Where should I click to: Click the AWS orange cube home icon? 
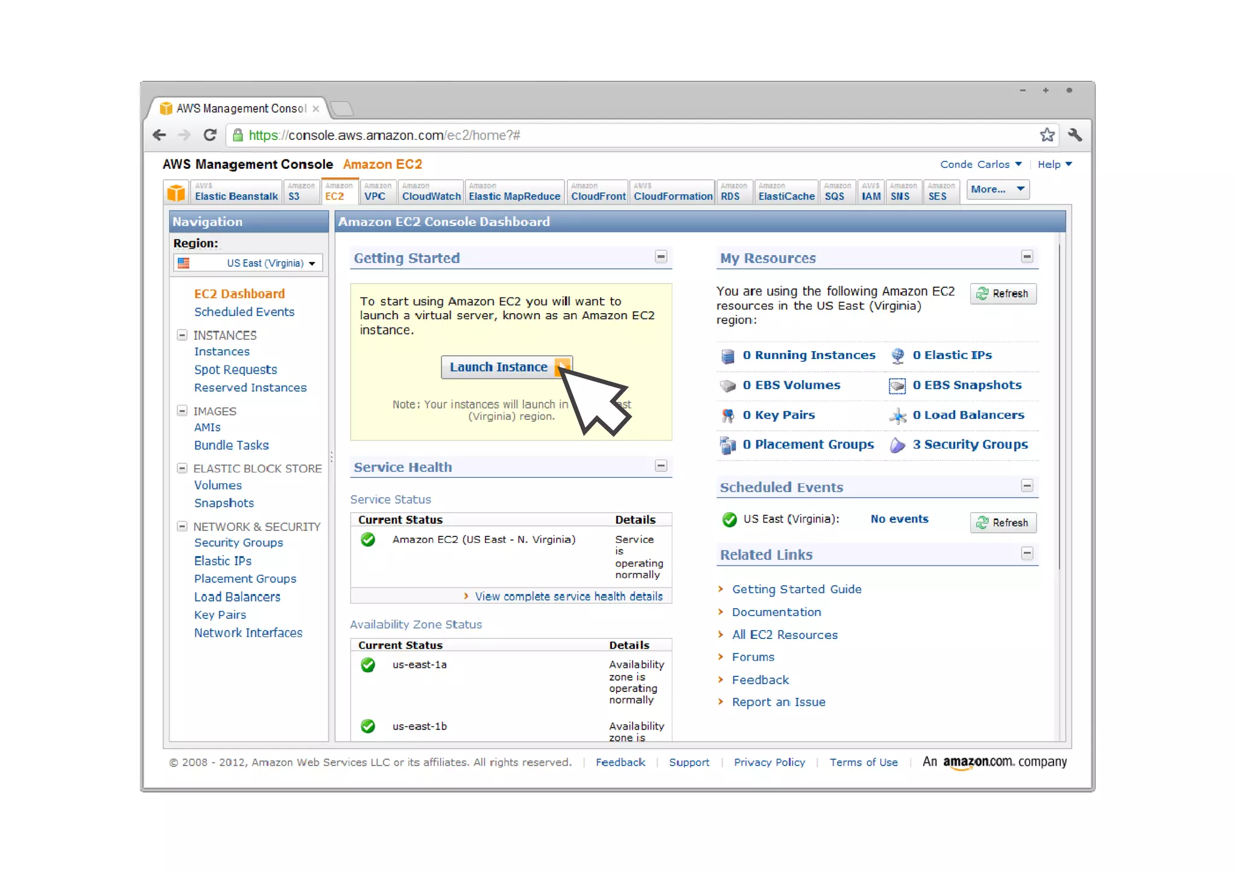176,193
